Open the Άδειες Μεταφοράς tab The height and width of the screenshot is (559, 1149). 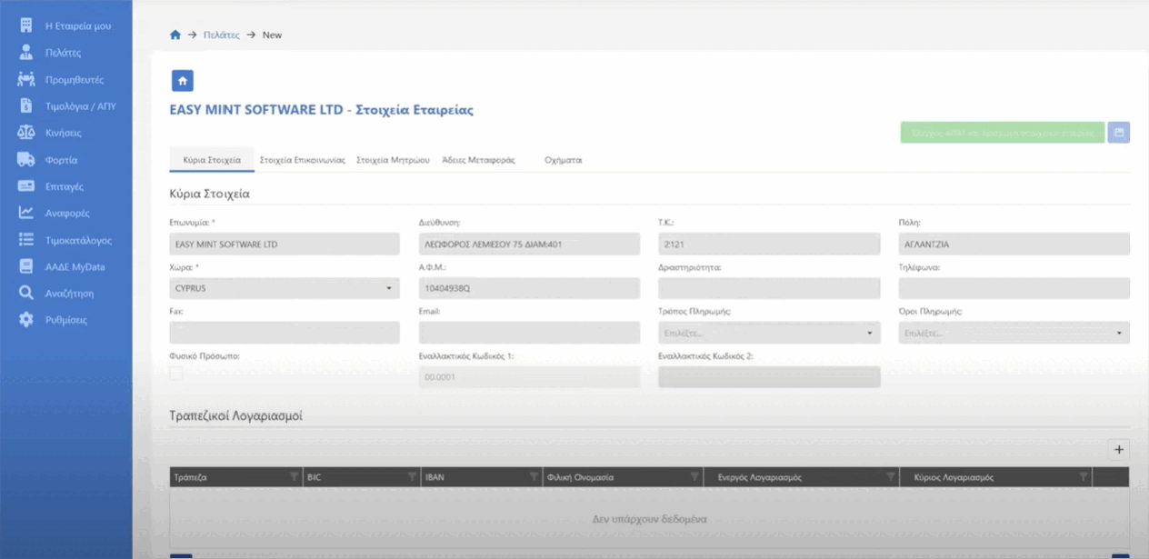478,160
